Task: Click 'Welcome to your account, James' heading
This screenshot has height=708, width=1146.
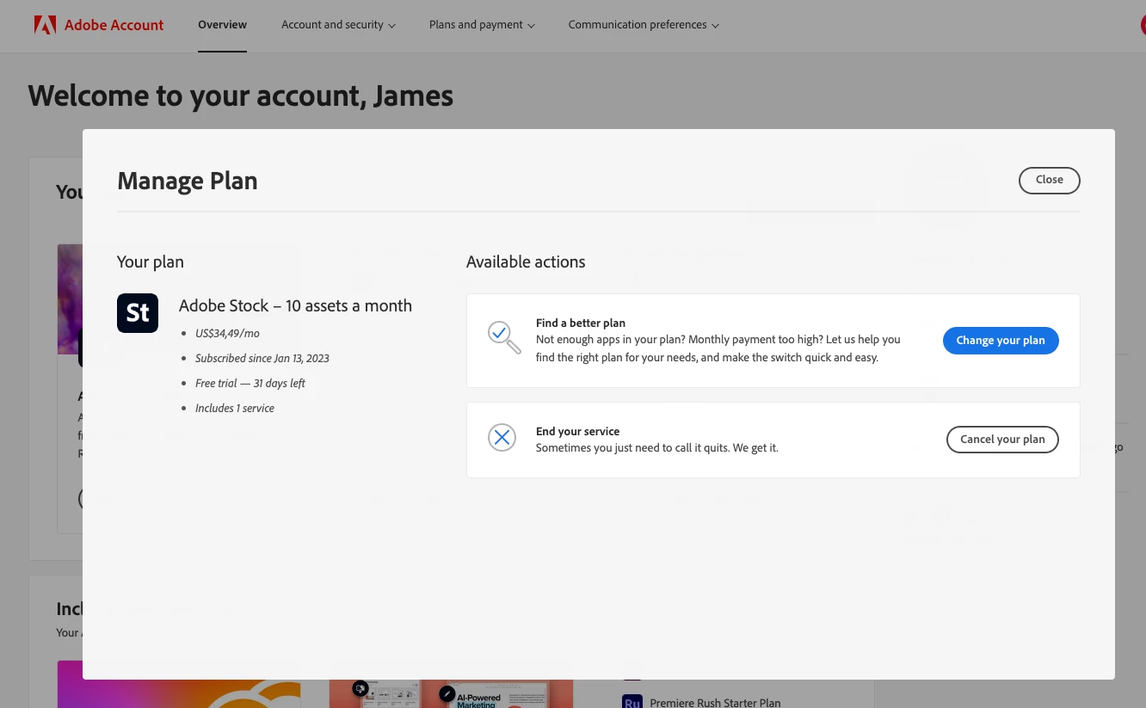Action: click(x=241, y=96)
